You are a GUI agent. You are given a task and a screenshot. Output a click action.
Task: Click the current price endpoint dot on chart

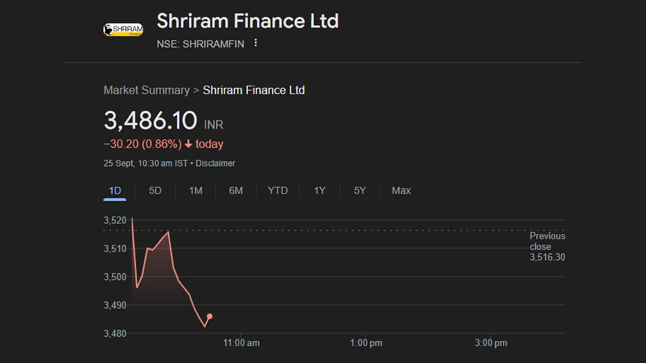click(x=209, y=316)
